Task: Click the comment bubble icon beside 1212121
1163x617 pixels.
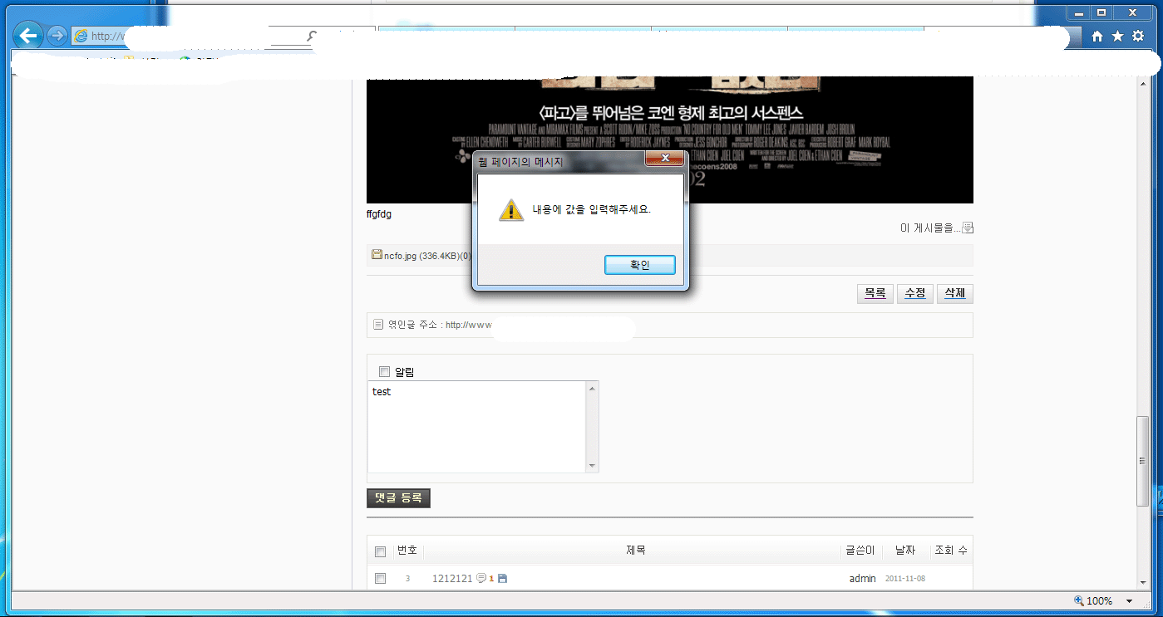Action: point(481,578)
